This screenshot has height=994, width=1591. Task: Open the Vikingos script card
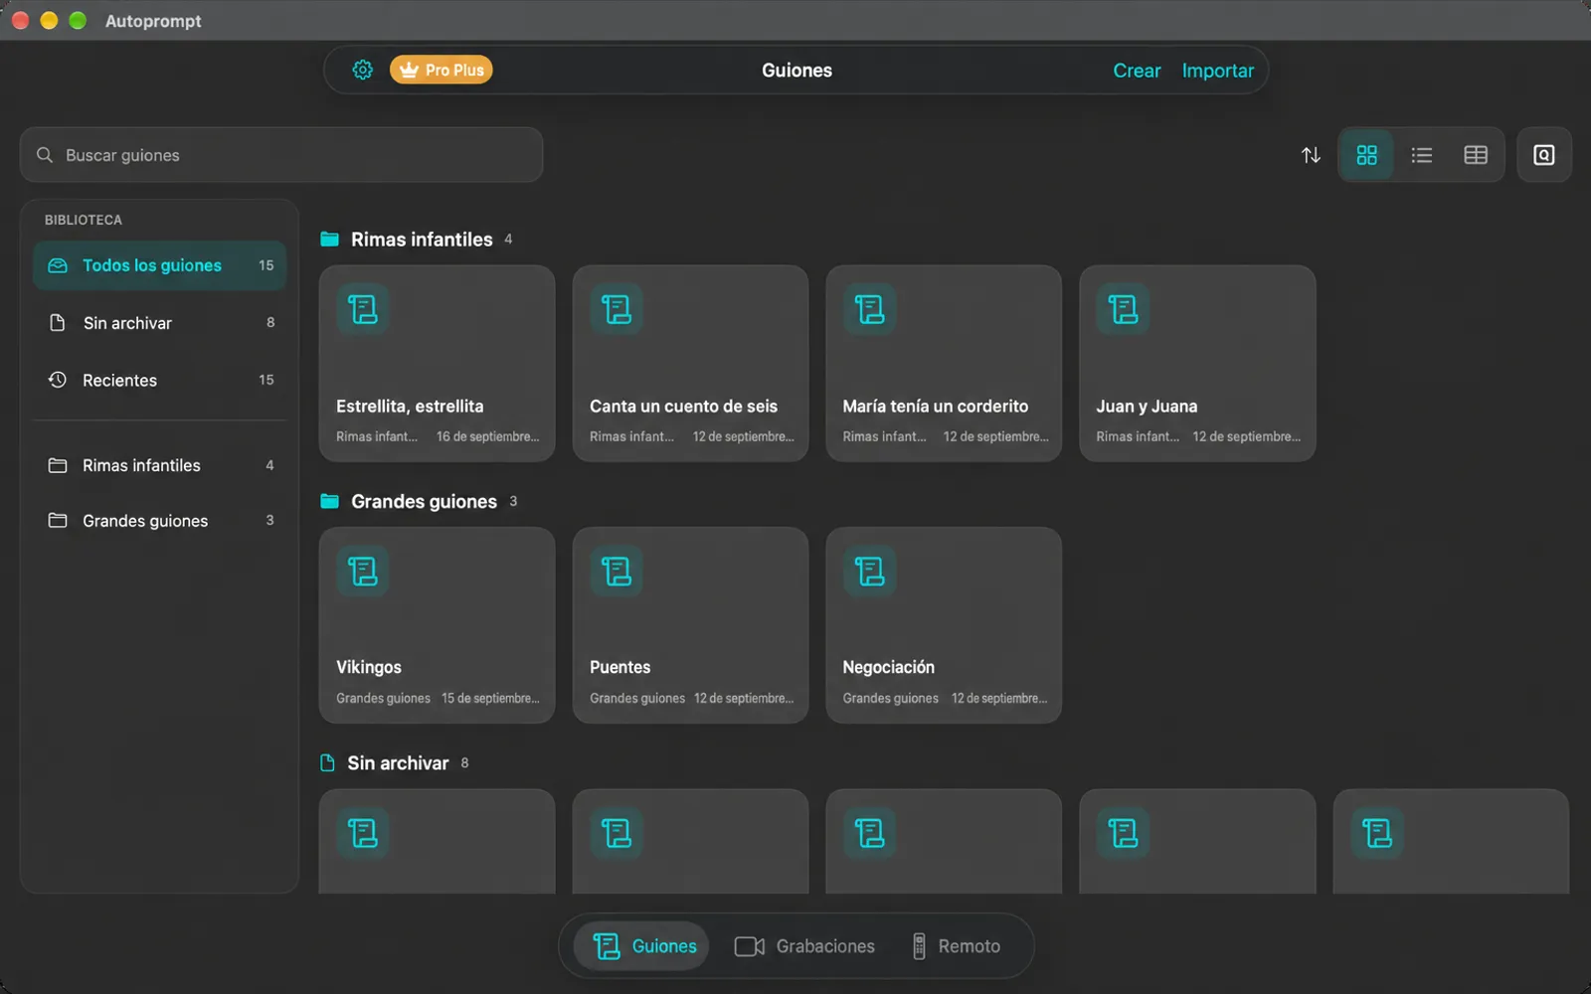(437, 625)
